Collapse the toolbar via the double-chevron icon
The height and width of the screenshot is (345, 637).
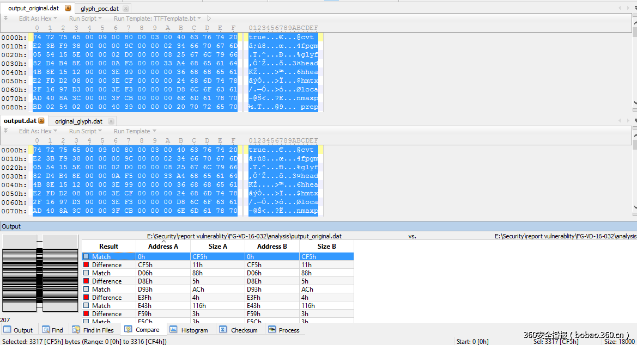coord(5,18)
